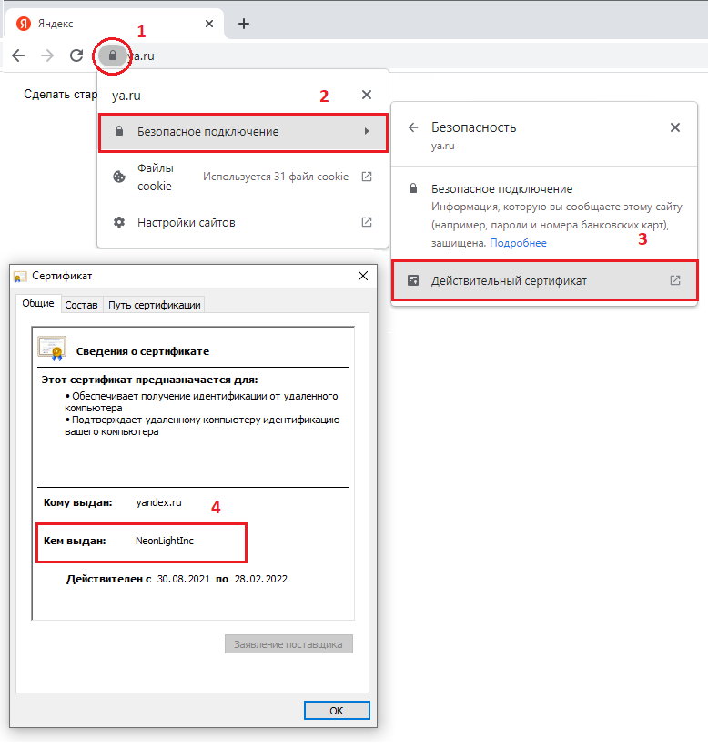The width and height of the screenshot is (708, 749).
Task: Switch to Путь сертификации tab
Action: click(x=154, y=305)
